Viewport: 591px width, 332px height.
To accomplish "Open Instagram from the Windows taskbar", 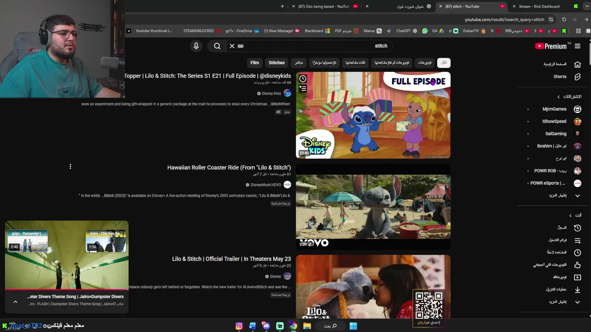I will pos(239,326).
